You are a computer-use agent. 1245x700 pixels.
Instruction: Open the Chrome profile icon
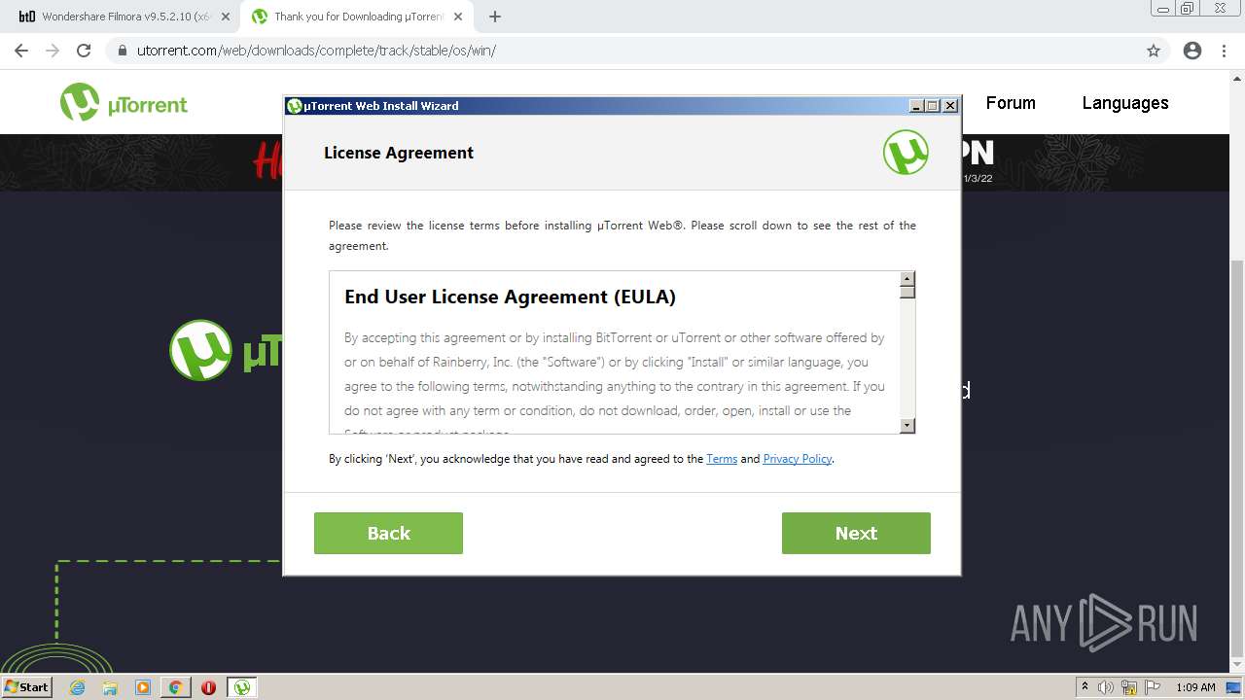[x=1192, y=51]
